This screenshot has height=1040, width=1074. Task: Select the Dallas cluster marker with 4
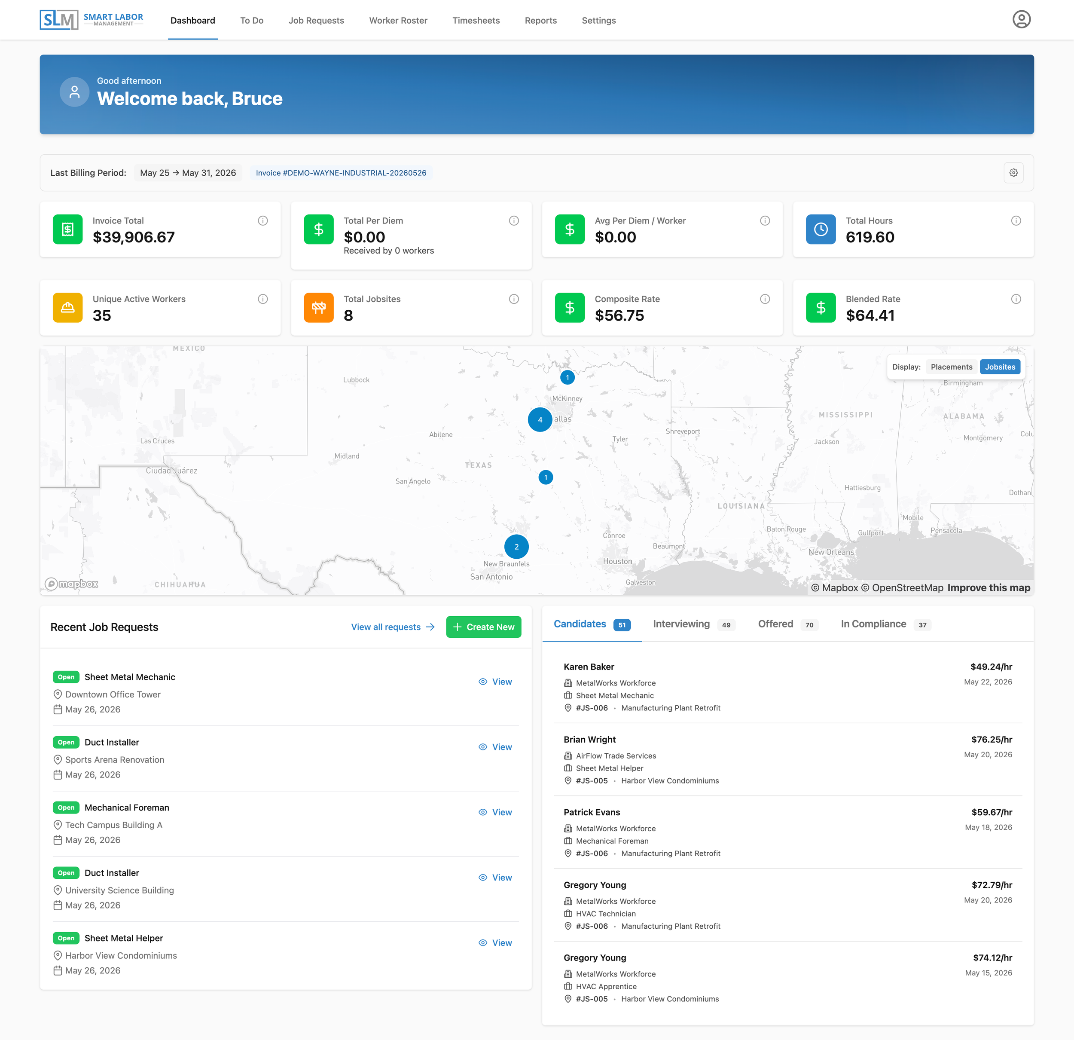[540, 419]
